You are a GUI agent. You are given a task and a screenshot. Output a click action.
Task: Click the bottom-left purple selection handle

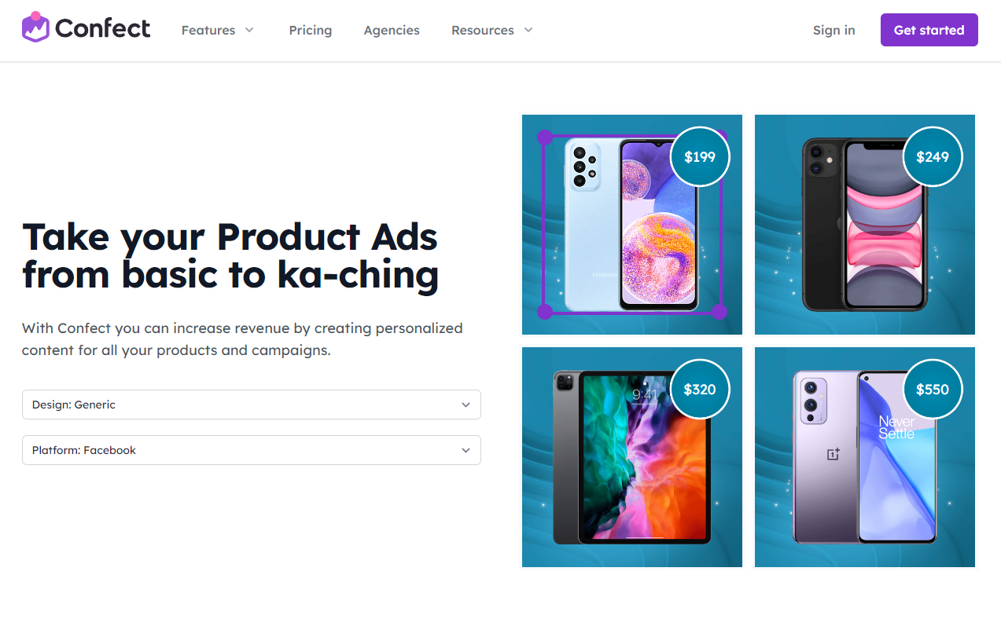(x=544, y=312)
